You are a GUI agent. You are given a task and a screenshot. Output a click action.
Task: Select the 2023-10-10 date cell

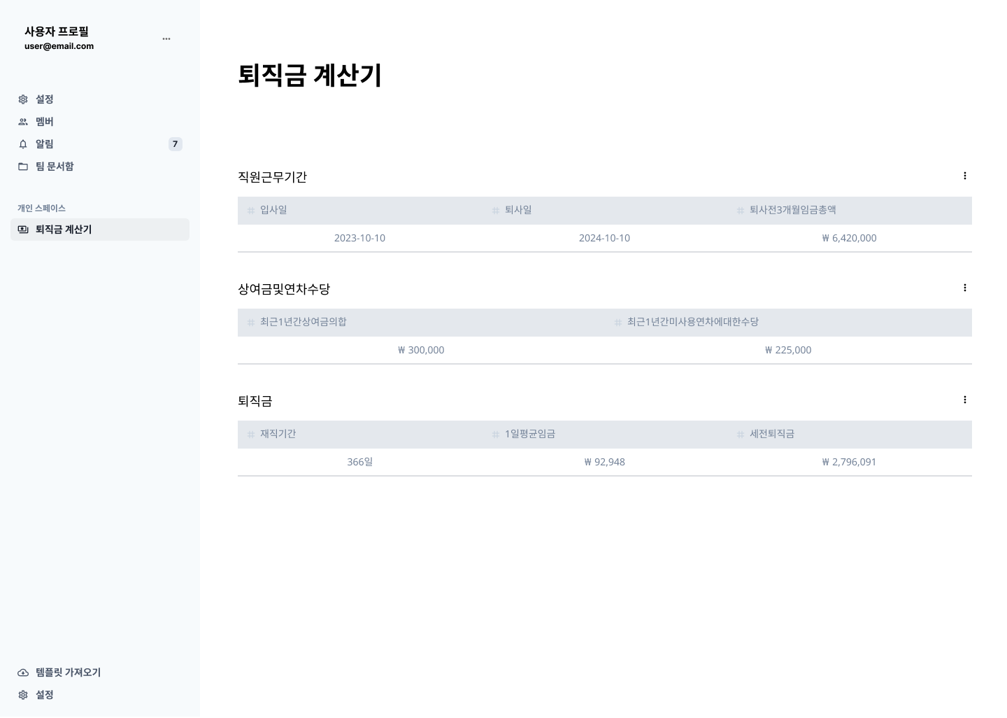click(360, 238)
